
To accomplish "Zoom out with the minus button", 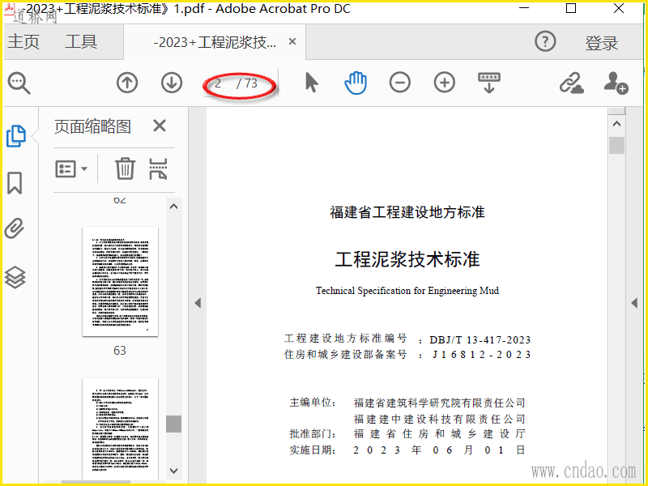I will pos(399,83).
